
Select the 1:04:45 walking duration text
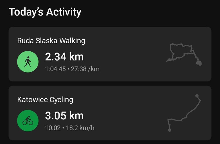55,69
